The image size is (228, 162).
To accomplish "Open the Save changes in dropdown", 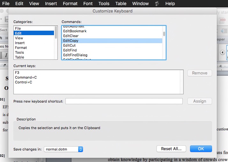I will 64,149.
